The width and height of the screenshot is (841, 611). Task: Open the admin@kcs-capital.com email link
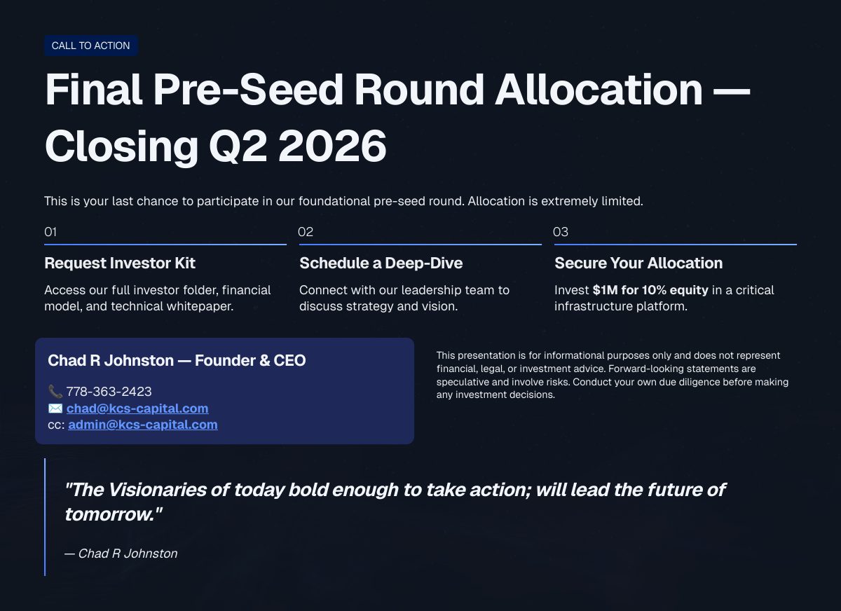tap(143, 425)
